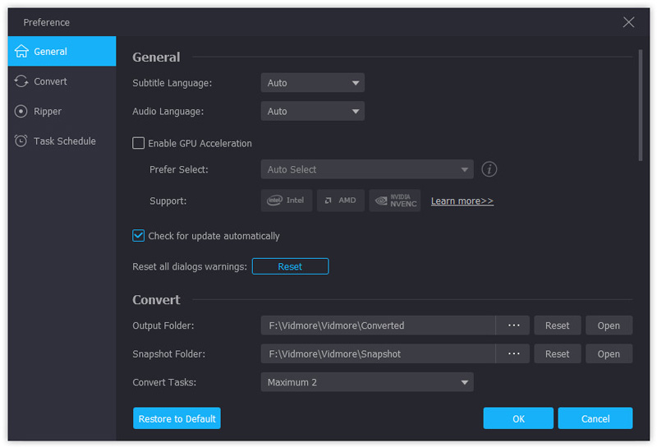
Task: Click the info icon beside Prefer Select
Action: [x=489, y=169]
